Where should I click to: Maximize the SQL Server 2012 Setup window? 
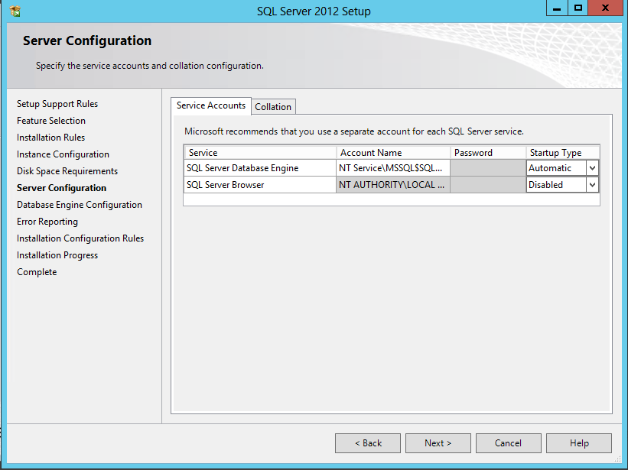click(578, 8)
